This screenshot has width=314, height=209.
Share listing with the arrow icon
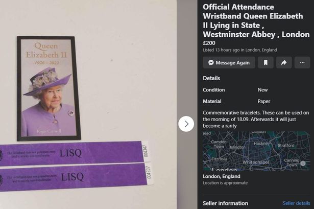(x=284, y=62)
